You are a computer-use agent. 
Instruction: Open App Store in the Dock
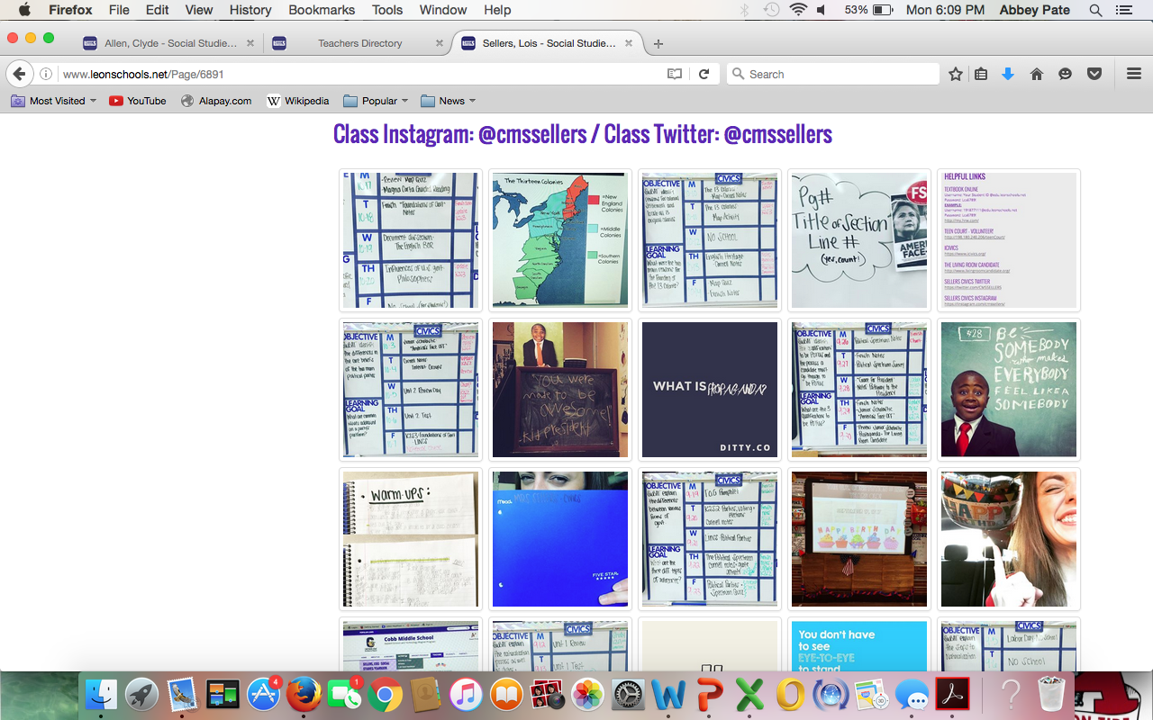click(x=263, y=695)
